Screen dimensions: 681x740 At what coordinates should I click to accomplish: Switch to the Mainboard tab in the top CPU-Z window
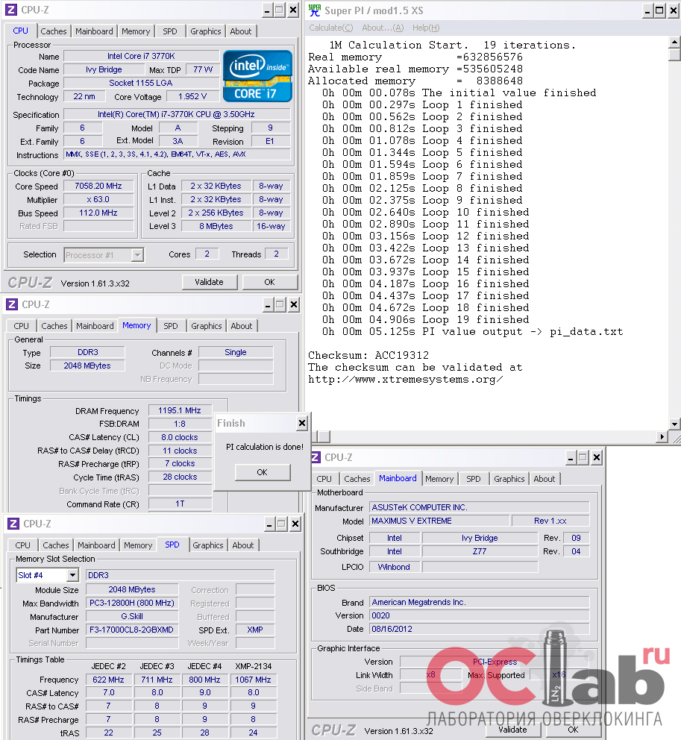[x=94, y=31]
